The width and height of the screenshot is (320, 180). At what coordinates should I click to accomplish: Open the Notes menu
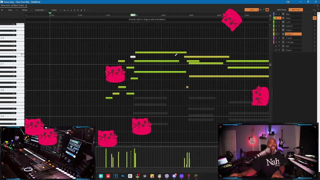coord(24,10)
